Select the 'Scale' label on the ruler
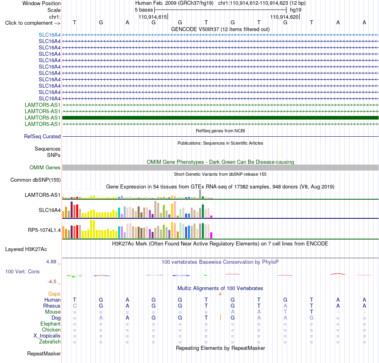The image size is (379, 363). click(x=54, y=10)
